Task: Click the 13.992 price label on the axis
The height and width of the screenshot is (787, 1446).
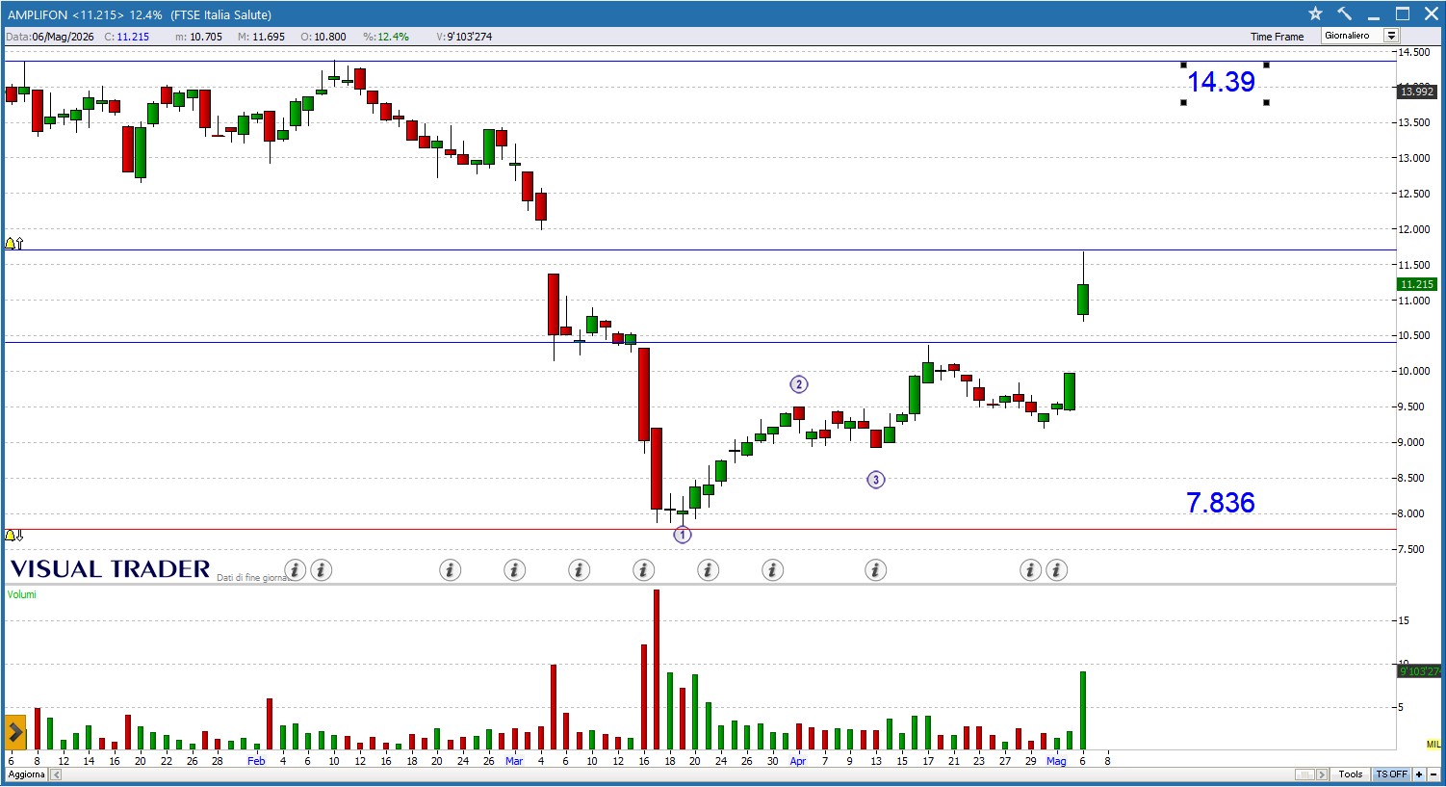Action: click(1416, 92)
